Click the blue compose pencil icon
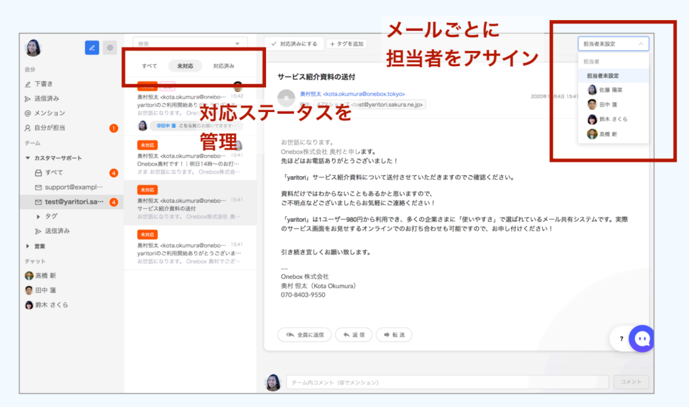This screenshot has width=689, height=407. [x=92, y=48]
